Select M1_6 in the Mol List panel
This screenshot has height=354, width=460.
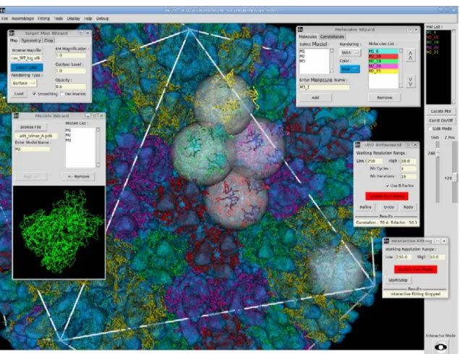[431, 33]
